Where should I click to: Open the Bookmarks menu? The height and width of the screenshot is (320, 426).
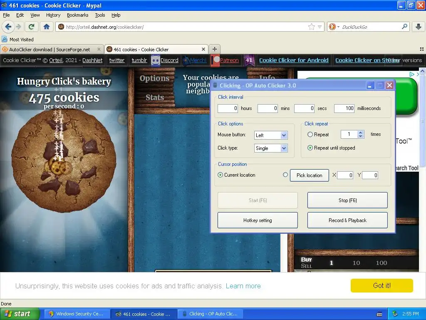coord(77,15)
